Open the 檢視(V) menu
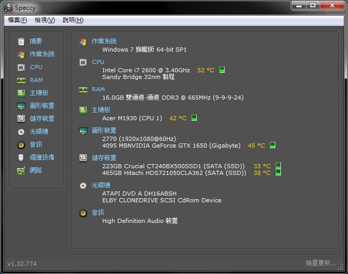Screen dimensions: 348x274 click(x=44, y=20)
